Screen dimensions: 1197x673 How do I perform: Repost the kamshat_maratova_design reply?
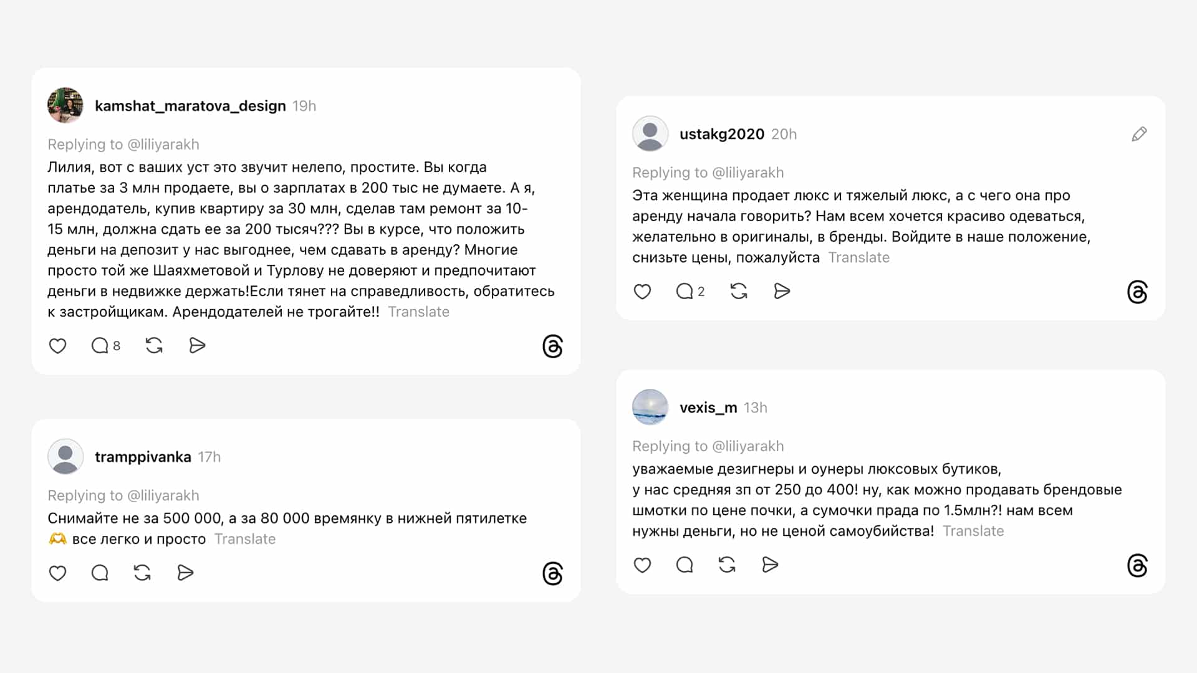coord(154,346)
